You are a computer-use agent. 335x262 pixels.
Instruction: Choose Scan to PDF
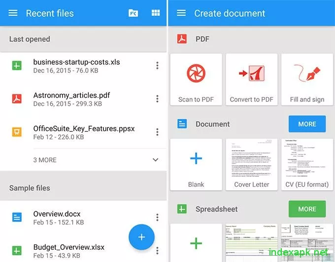(x=196, y=79)
